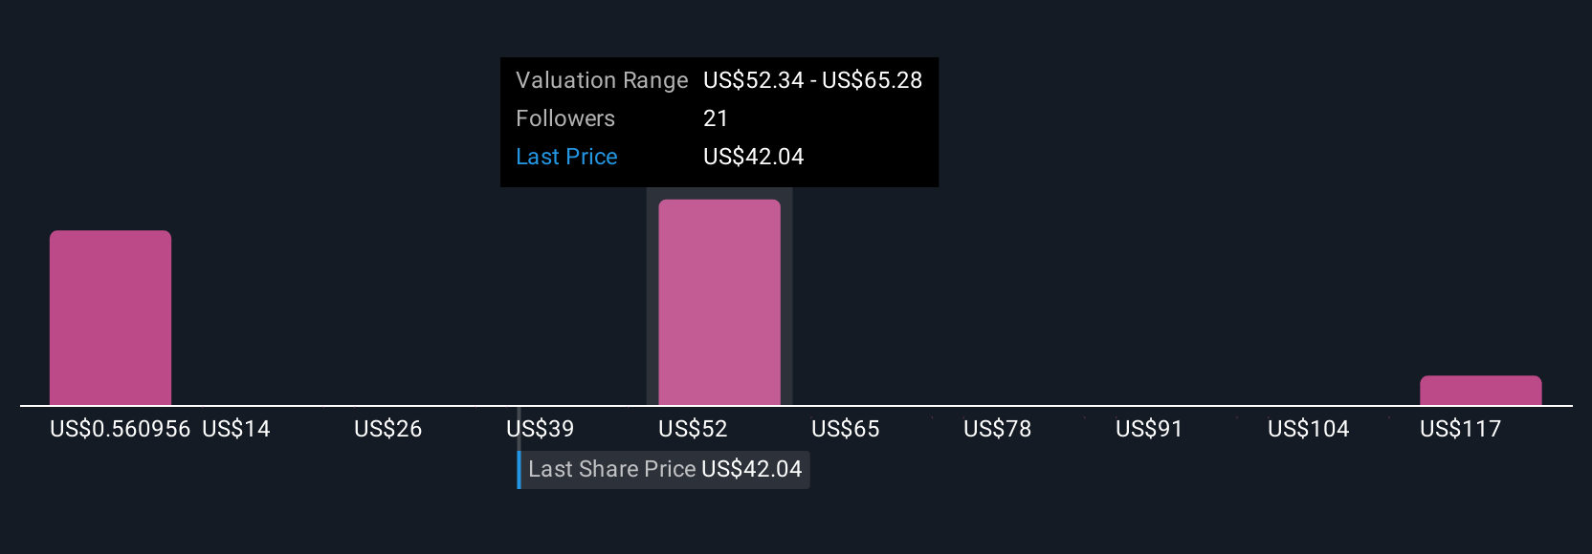Click the US$26 axis label
The image size is (1592, 554).
click(x=388, y=429)
